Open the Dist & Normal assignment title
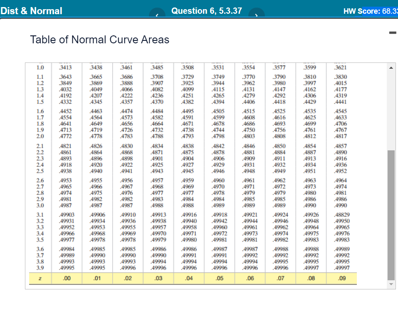 (x=31, y=10)
